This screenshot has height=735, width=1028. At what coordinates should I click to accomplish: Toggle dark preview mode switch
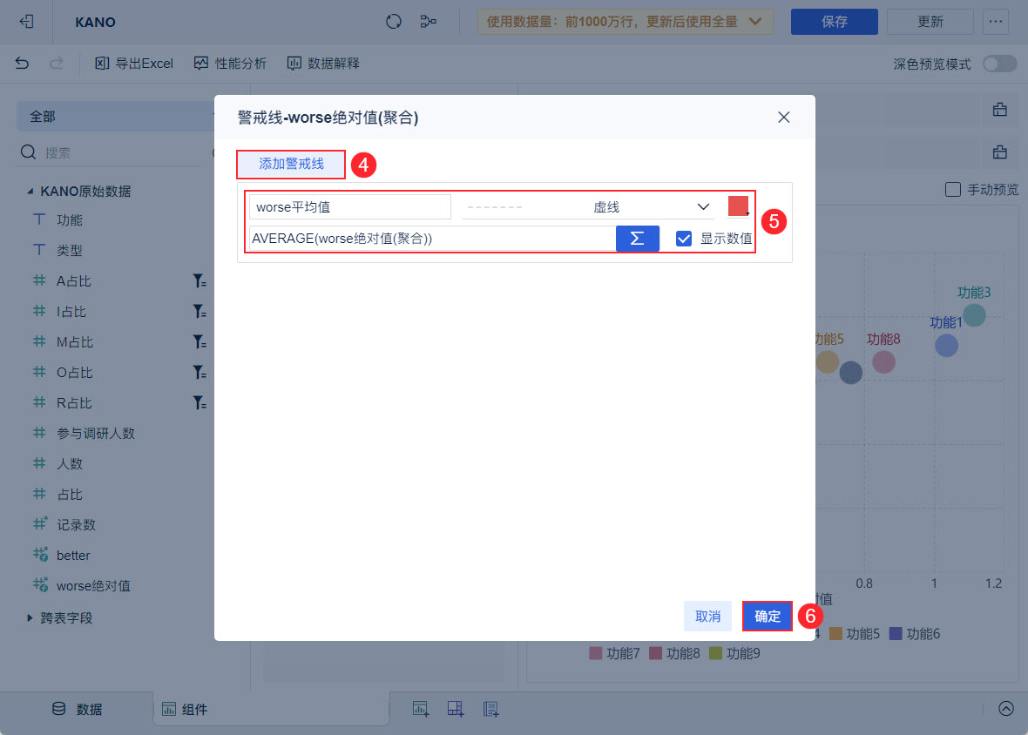click(1000, 64)
